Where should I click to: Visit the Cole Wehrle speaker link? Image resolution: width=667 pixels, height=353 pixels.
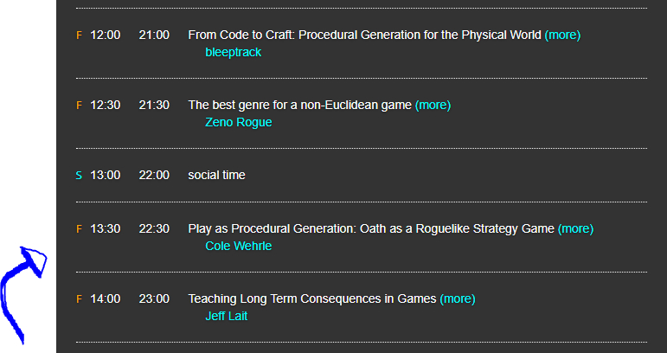tap(238, 246)
